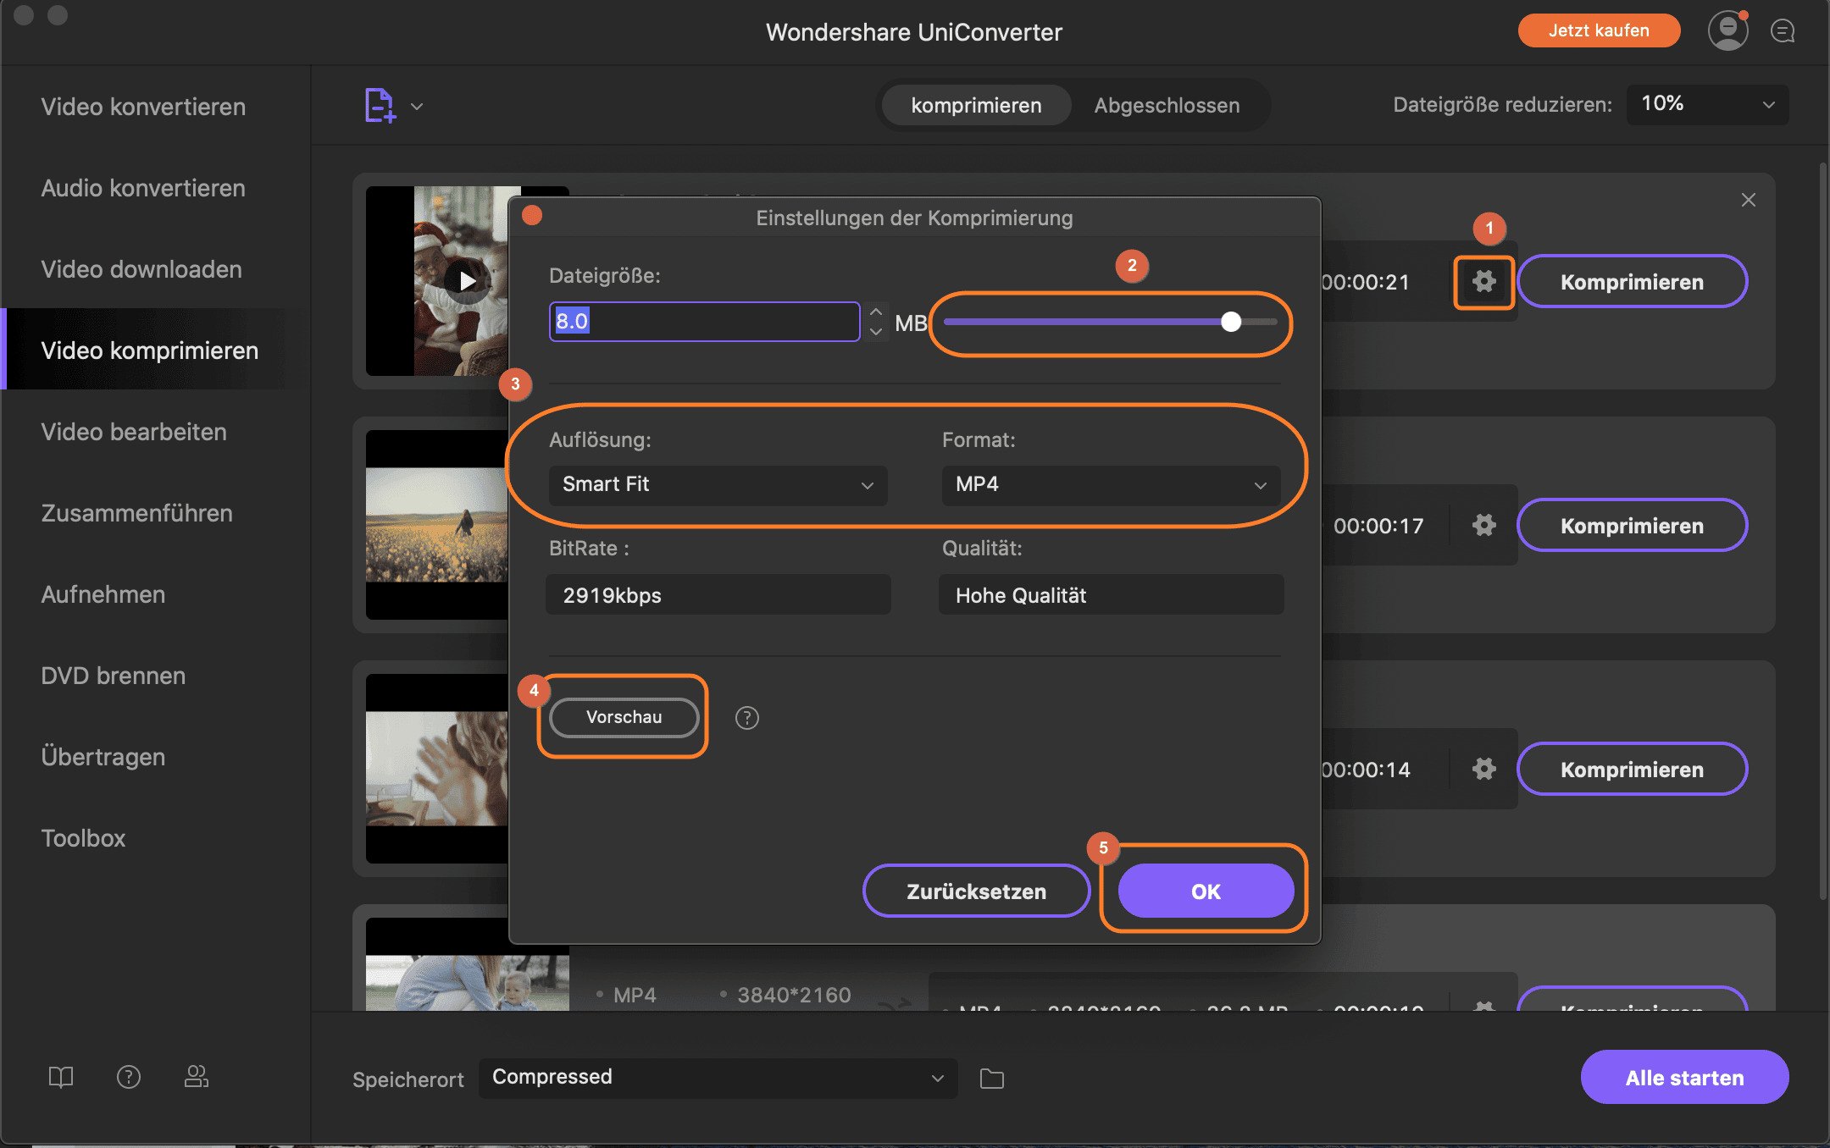Image resolution: width=1830 pixels, height=1148 pixels.
Task: Remove the first video with X
Action: tap(1748, 200)
